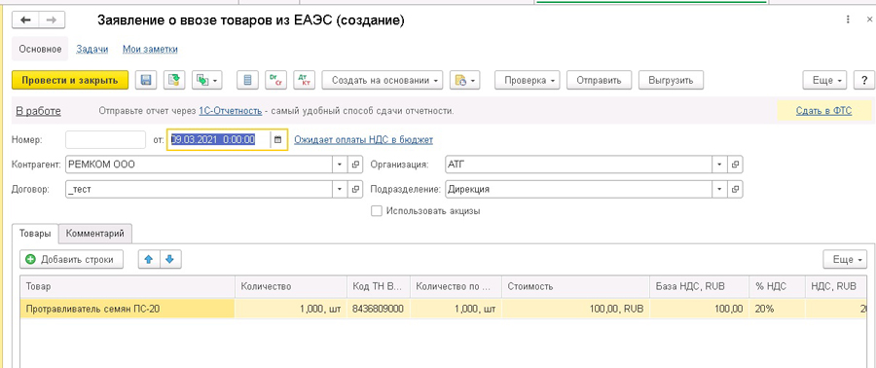Open the help question mark button
This screenshot has height=368, width=876.
click(864, 80)
